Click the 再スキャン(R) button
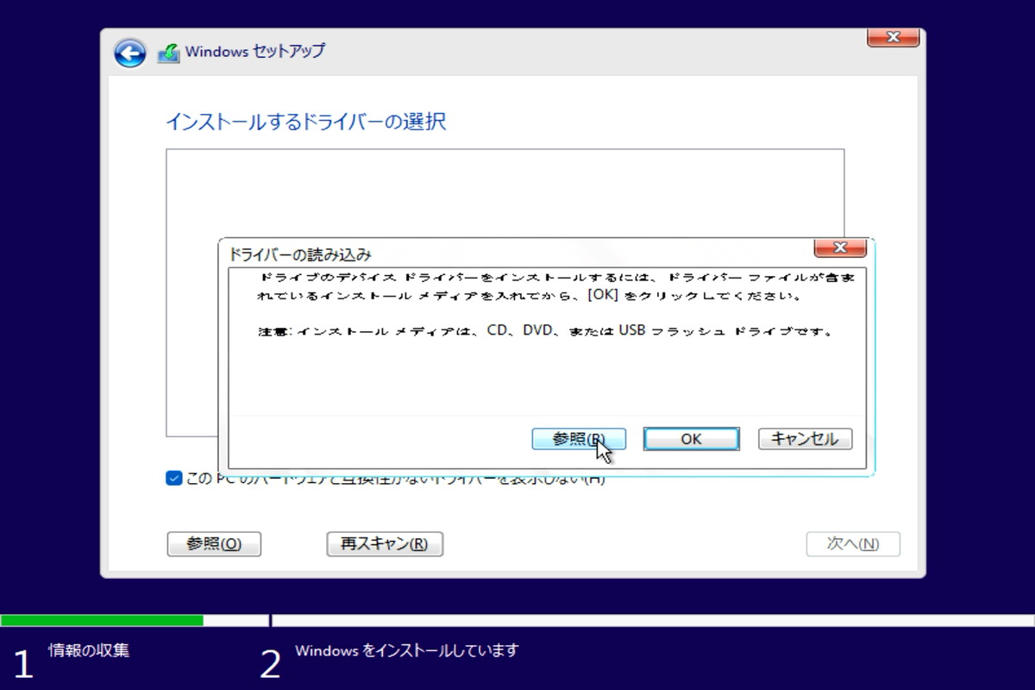 pyautogui.click(x=385, y=544)
